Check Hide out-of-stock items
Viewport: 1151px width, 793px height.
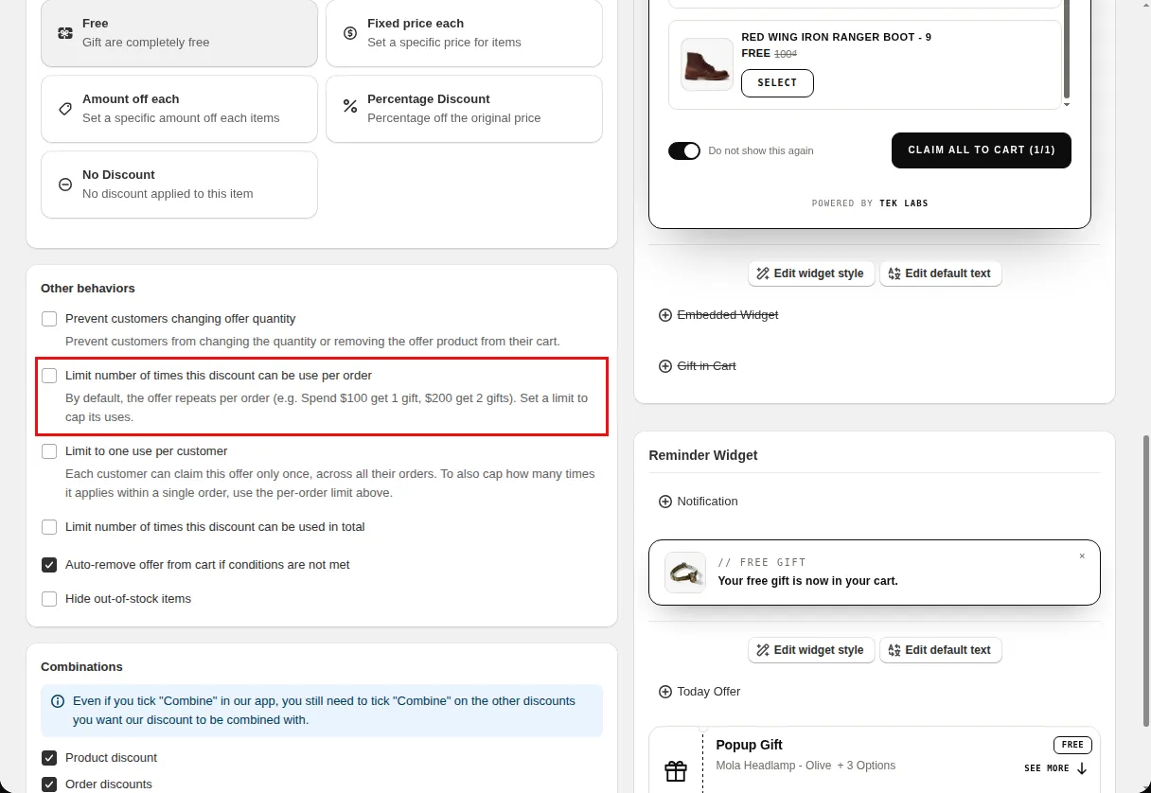tap(49, 599)
